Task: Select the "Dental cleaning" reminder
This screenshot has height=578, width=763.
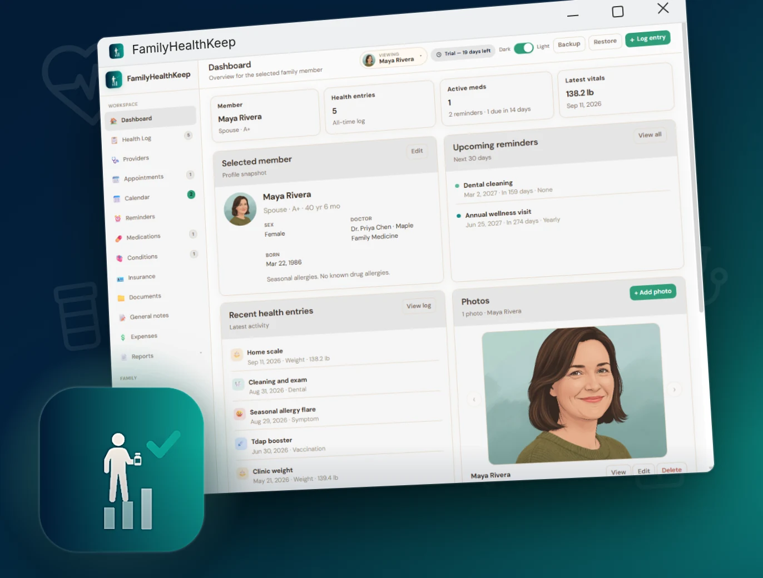Action: [562, 188]
